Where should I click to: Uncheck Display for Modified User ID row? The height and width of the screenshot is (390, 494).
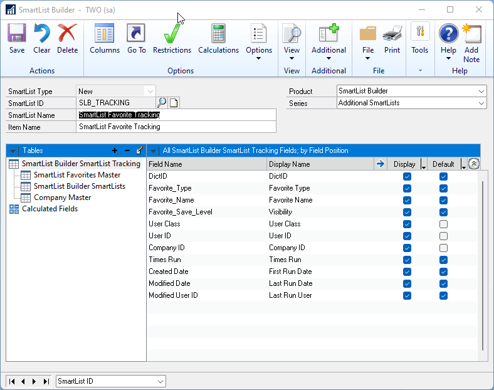[x=407, y=295]
